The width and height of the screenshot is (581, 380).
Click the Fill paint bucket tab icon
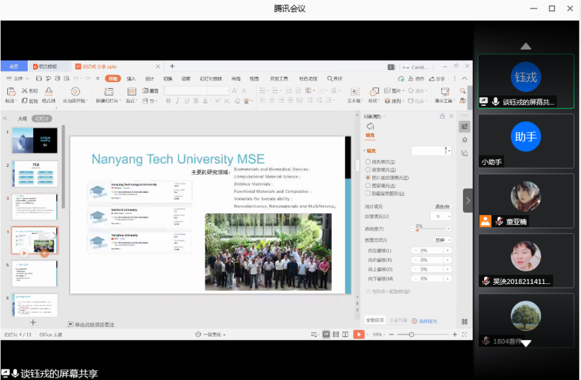click(370, 126)
